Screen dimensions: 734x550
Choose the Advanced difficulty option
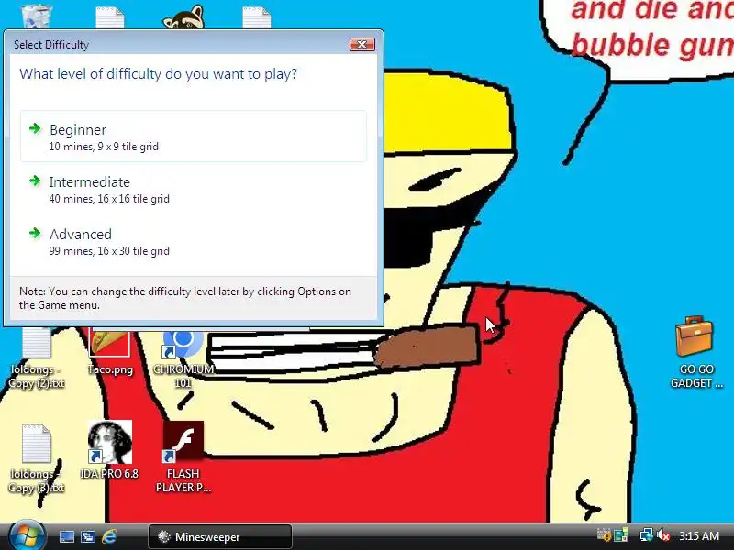tap(193, 241)
